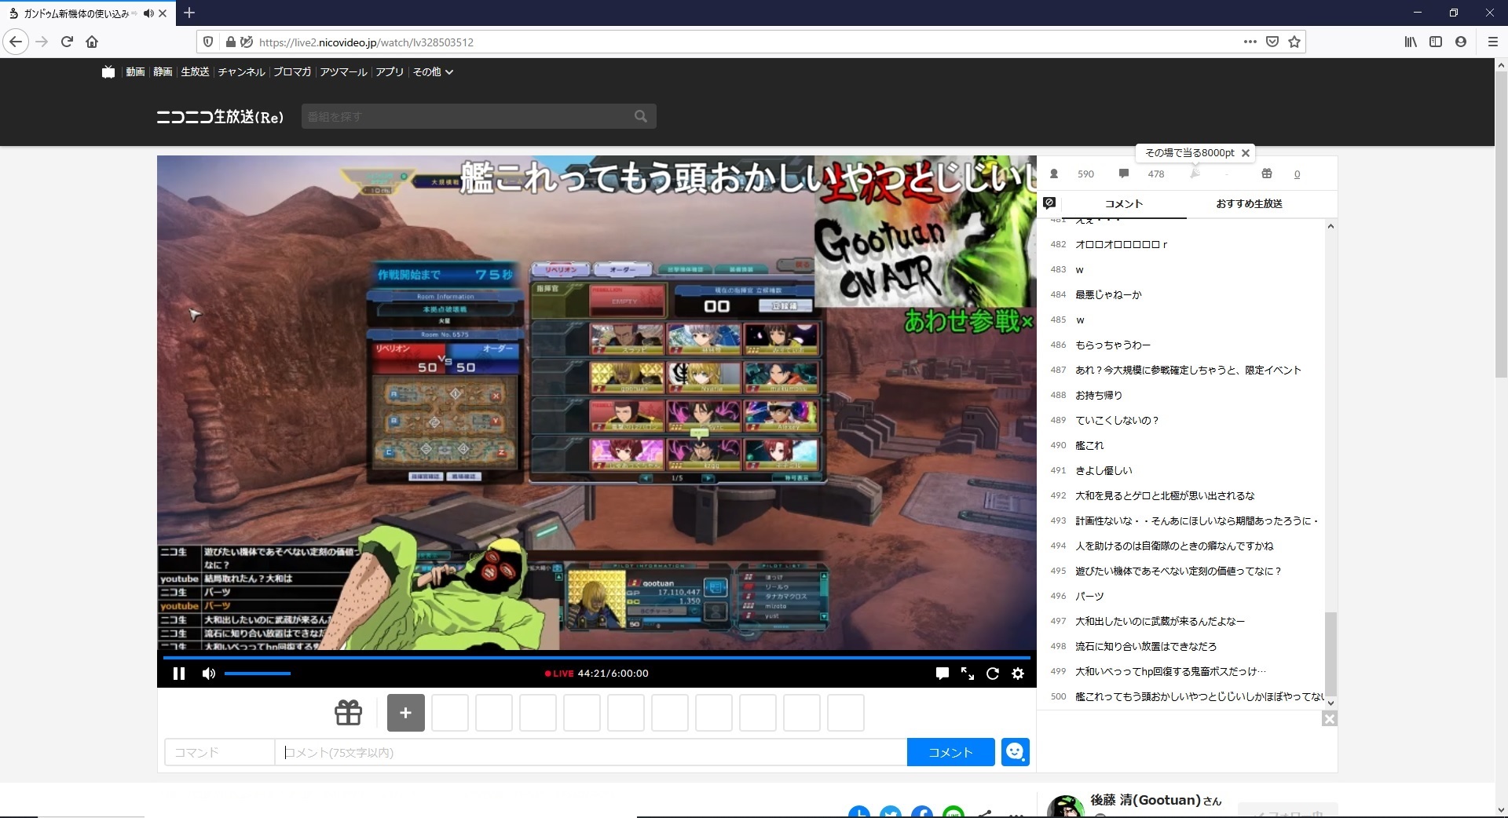Open the gift box icon below the player
This screenshot has height=818, width=1508.
coord(348,713)
